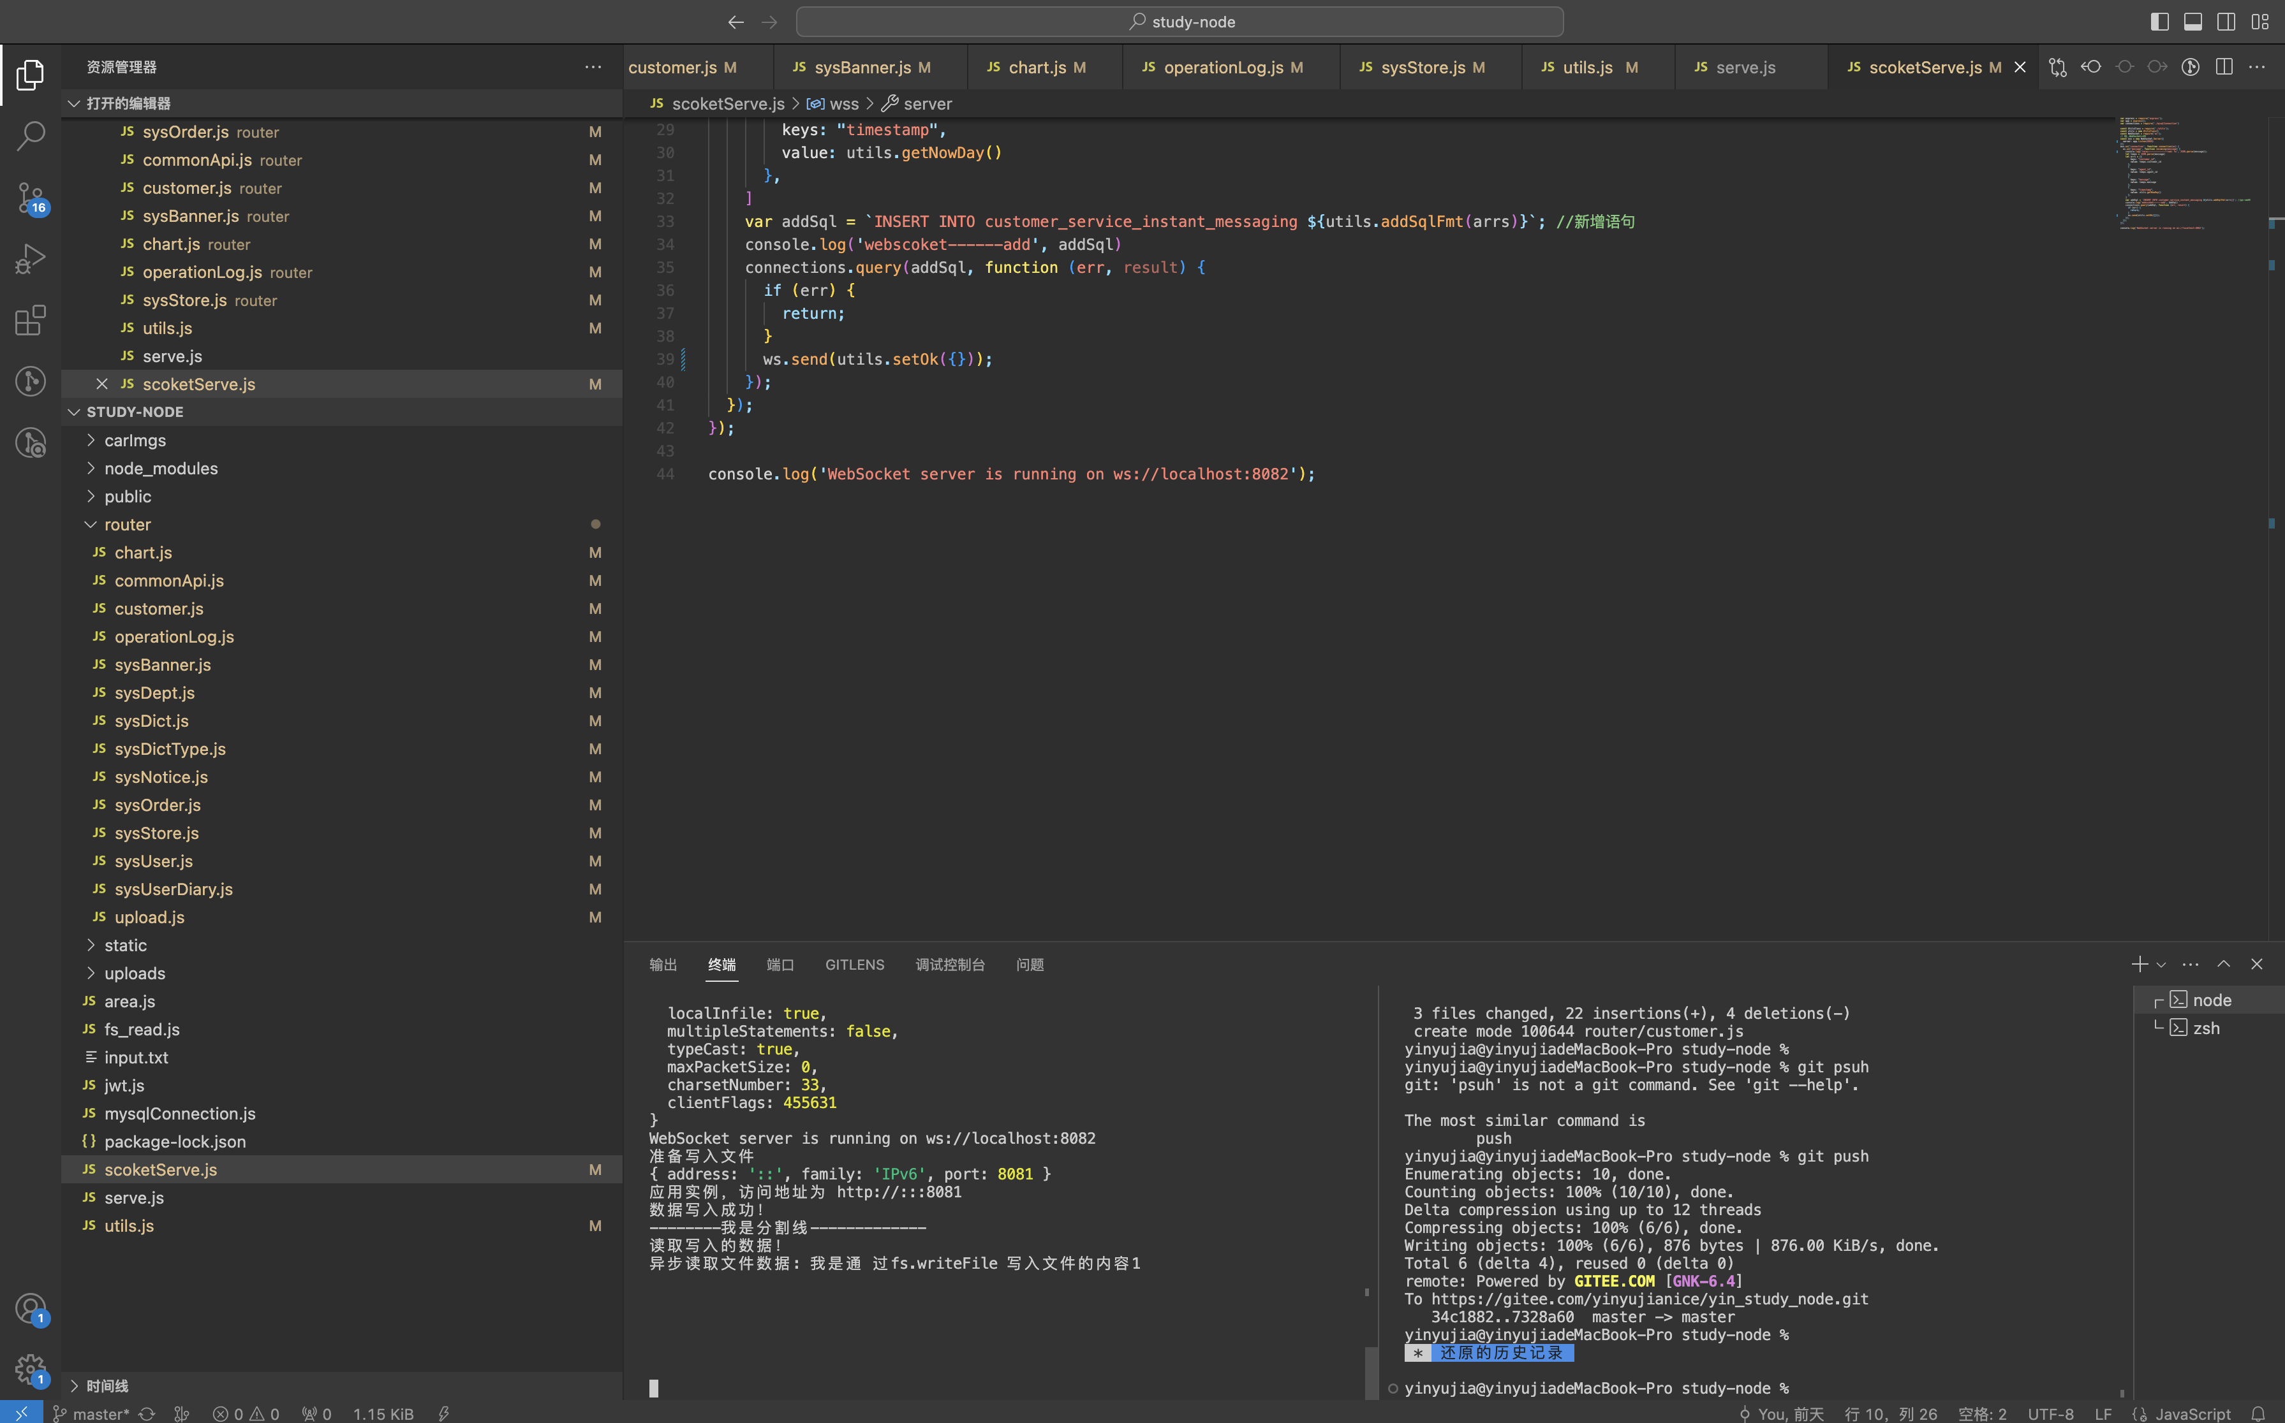Viewport: 2285px width, 1423px height.
Task: Click the synchronize changes icon in status bar
Action: [147, 1413]
